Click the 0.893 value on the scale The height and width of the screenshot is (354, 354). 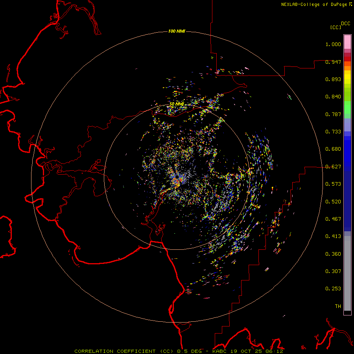pos(333,79)
